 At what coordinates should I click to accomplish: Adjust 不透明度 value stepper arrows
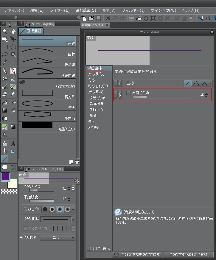click(x=69, y=199)
